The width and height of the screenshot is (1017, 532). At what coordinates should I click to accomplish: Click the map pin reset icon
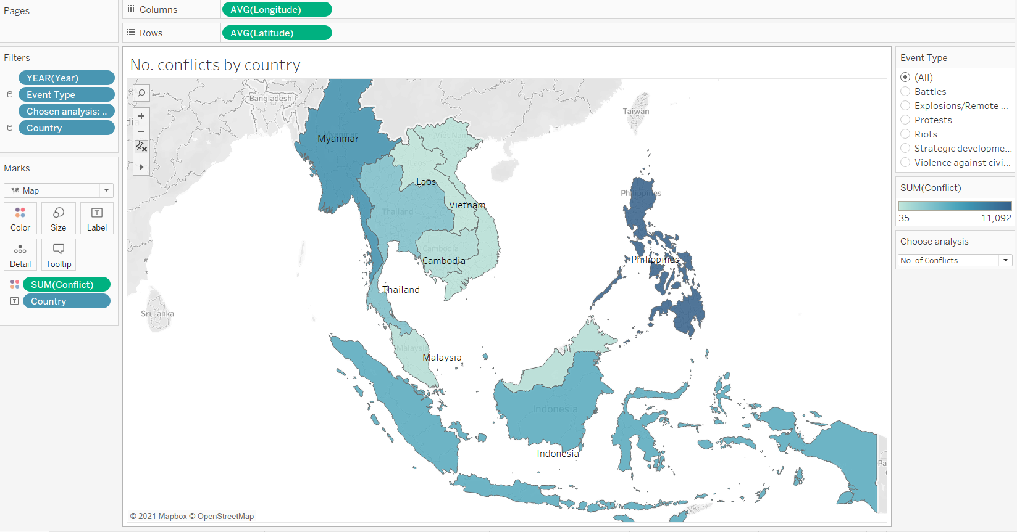[141, 147]
